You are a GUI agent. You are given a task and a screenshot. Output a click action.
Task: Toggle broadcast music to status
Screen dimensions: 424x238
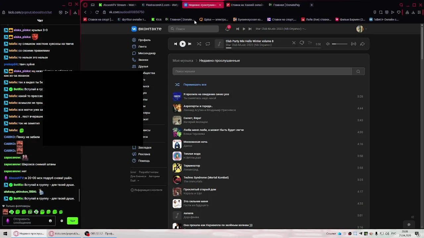click(353, 44)
